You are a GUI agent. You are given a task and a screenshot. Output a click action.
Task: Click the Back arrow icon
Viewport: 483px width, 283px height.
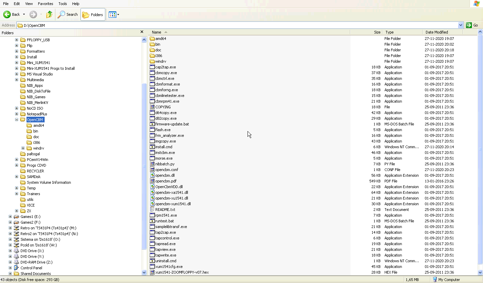click(7, 14)
